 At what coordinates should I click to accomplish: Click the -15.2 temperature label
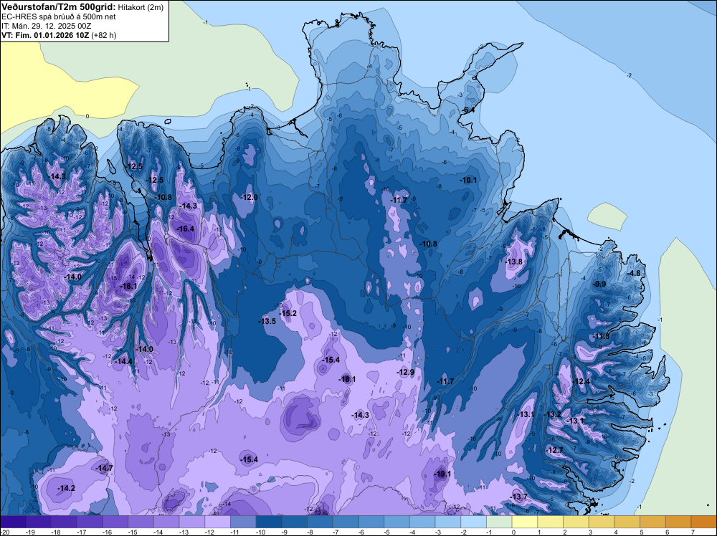click(x=288, y=313)
